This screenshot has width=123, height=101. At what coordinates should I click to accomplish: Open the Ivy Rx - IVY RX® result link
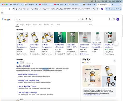coord(23,66)
